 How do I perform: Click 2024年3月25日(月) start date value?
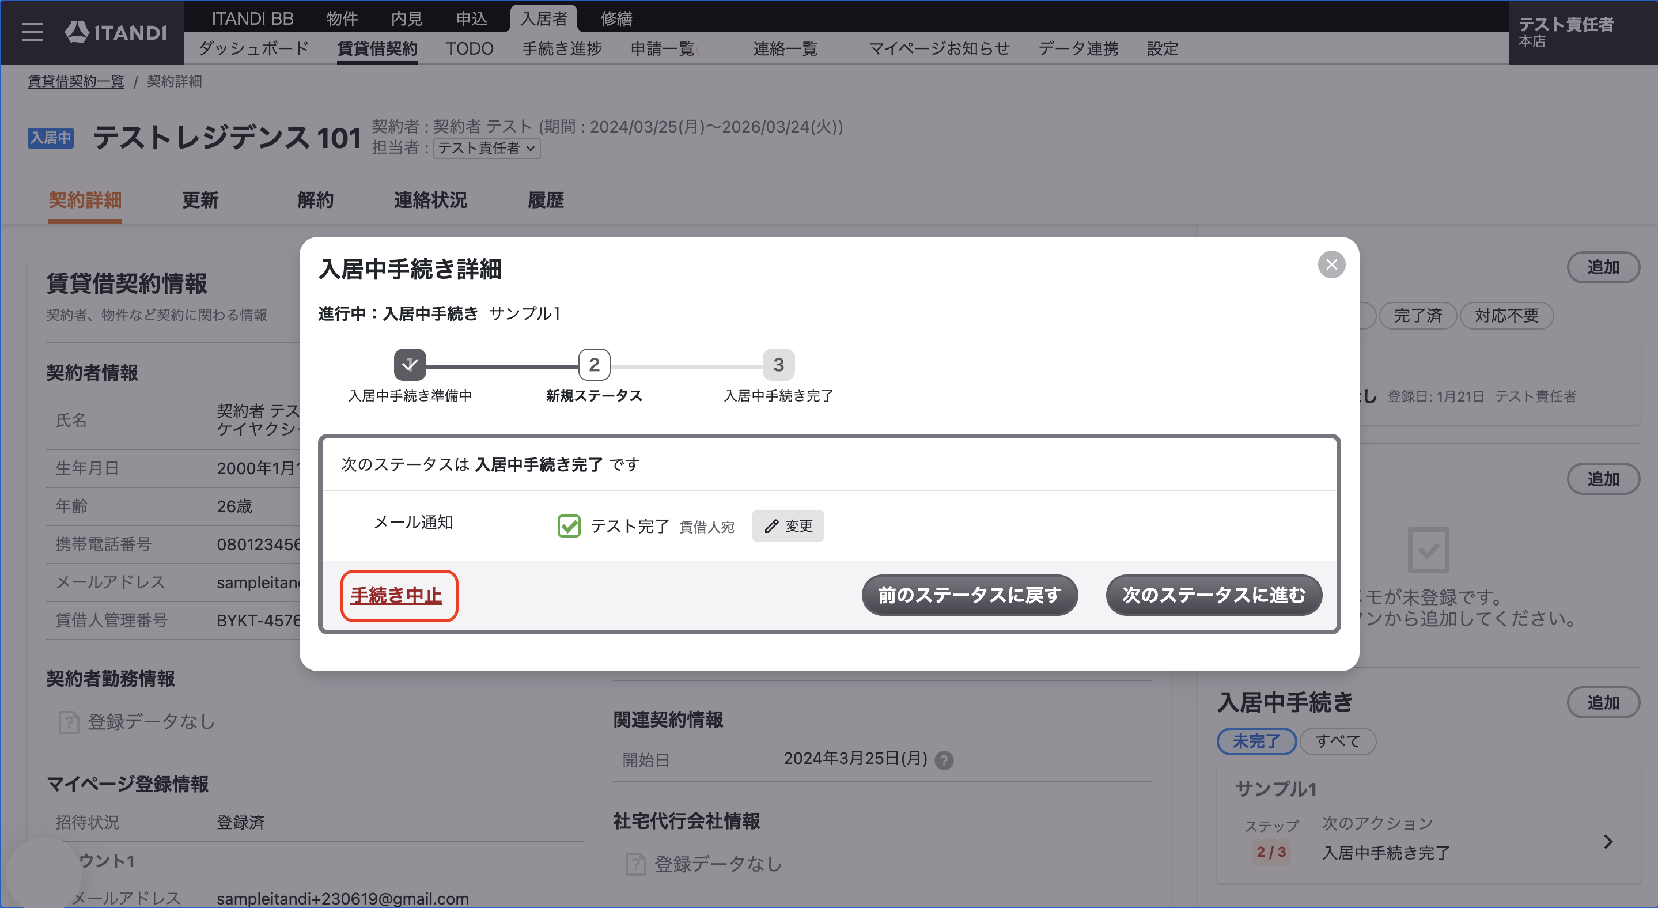(856, 759)
